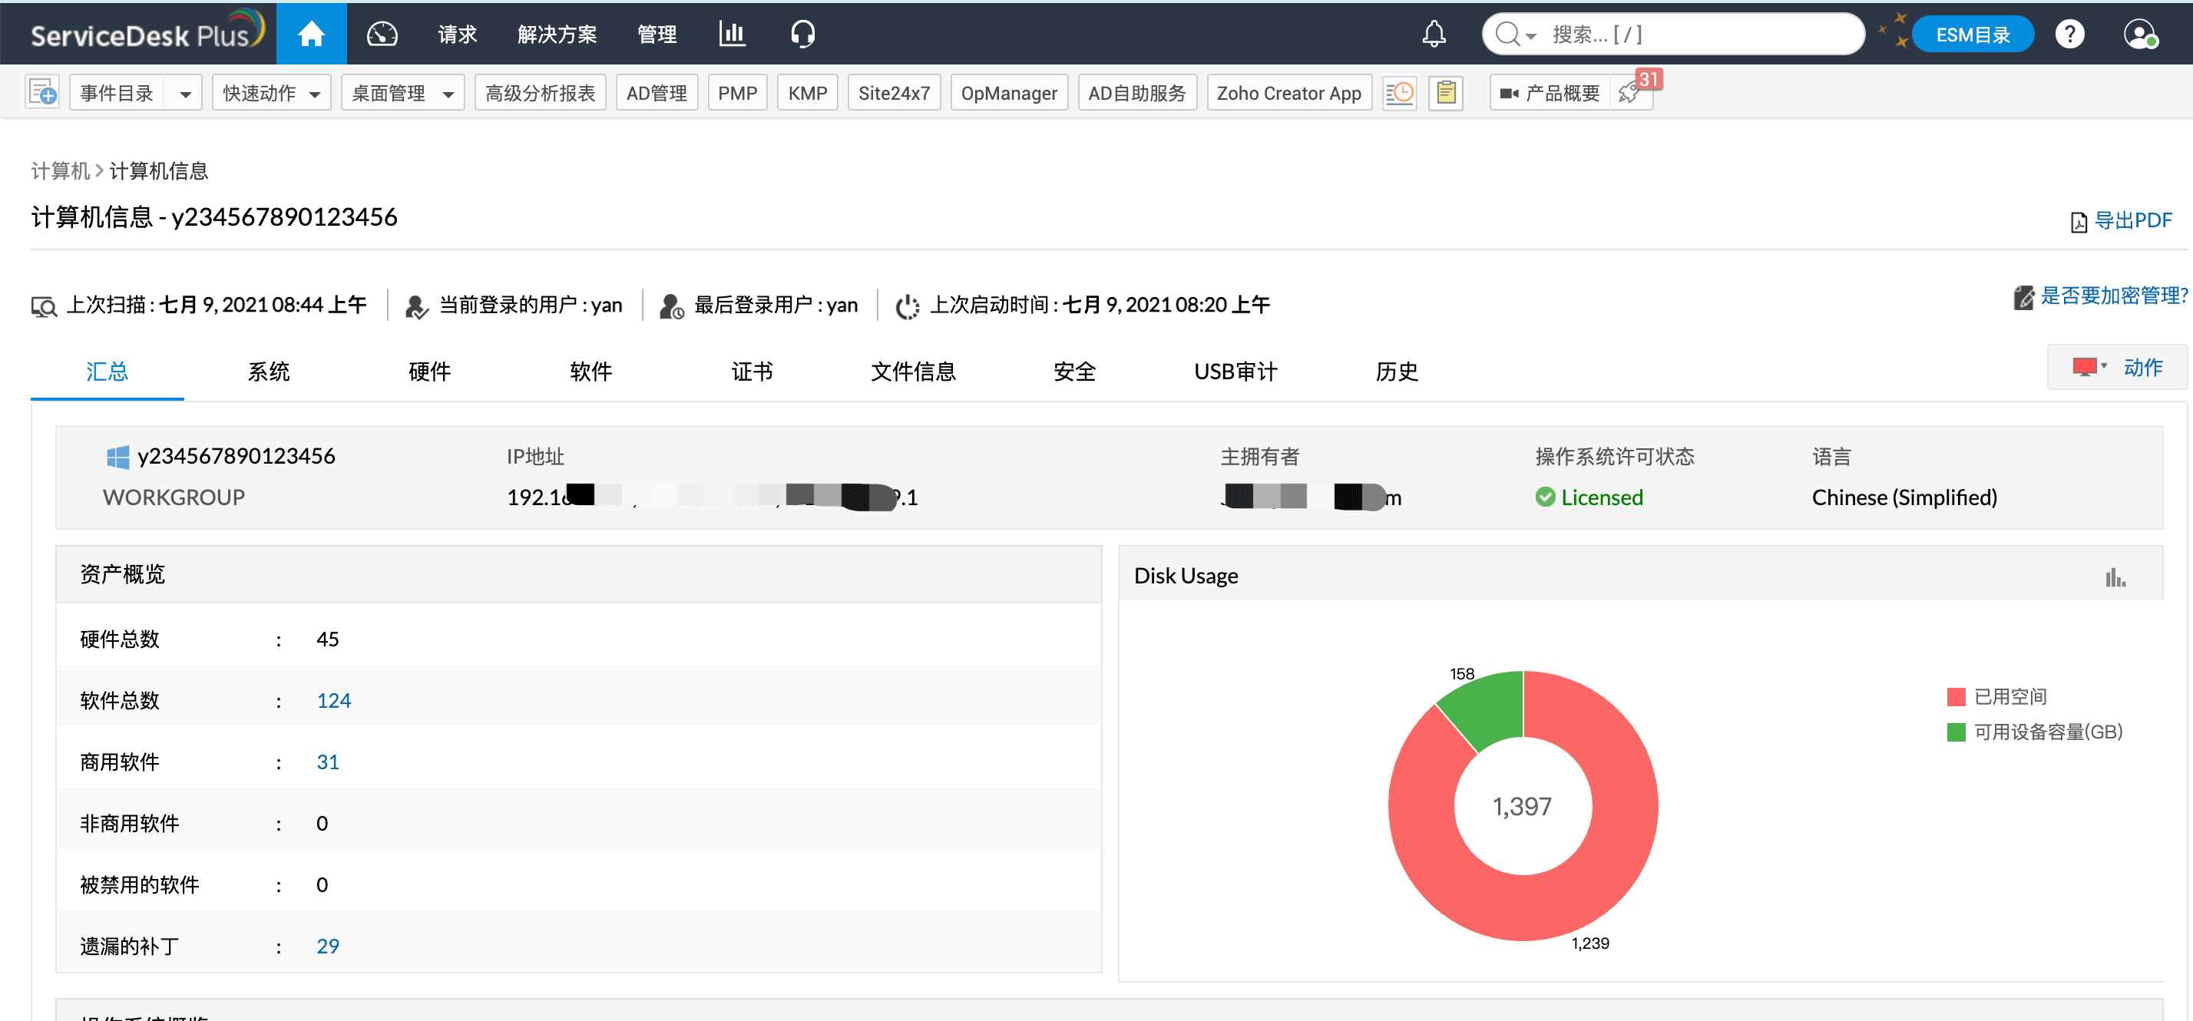The height and width of the screenshot is (1021, 2193).
Task: Open the notifications bell
Action: (x=1434, y=34)
